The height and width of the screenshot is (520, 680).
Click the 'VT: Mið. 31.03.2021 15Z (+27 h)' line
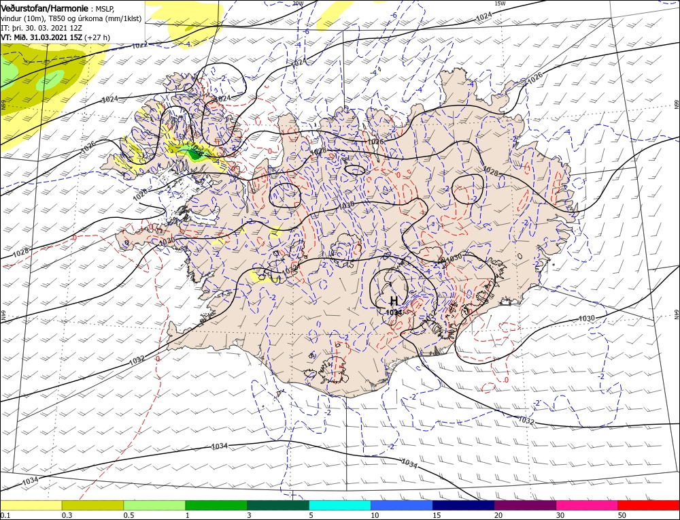(56, 37)
